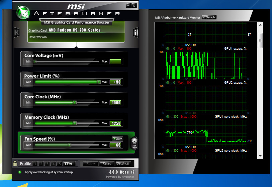Click 'MSI Graphics Card Performance Booster' banner
This screenshot has width=272, height=187.
77,22
